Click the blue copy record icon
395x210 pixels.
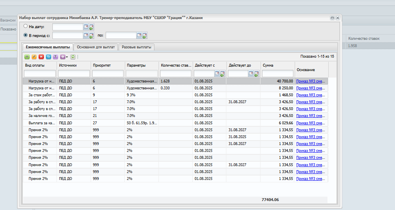pos(48,57)
